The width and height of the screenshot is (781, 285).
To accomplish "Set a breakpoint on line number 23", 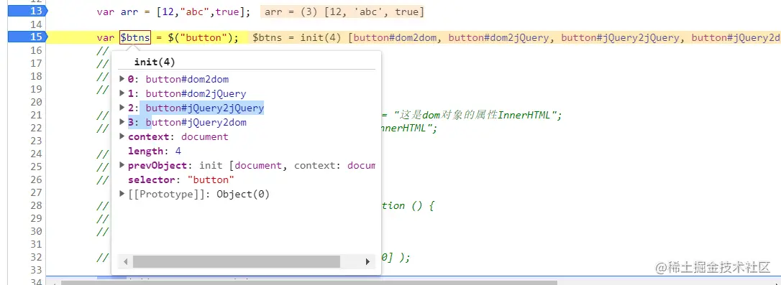I will click(36, 141).
